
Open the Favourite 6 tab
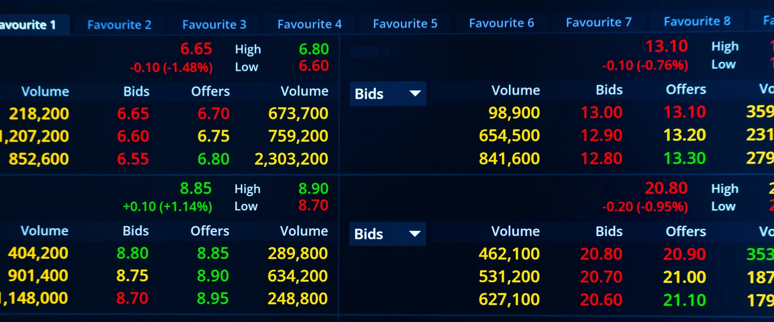click(x=501, y=23)
